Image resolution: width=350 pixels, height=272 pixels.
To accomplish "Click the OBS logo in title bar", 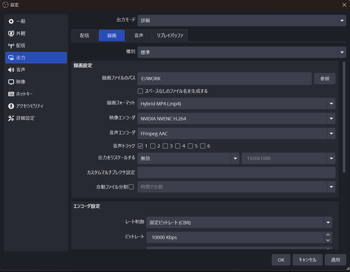I will [x=5, y=5].
